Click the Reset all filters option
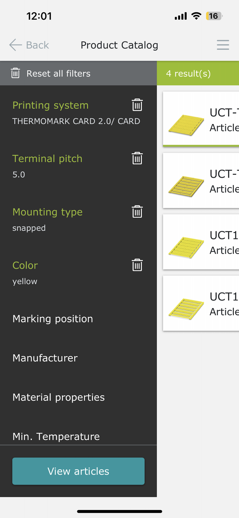This screenshot has width=239, height=518. click(58, 73)
